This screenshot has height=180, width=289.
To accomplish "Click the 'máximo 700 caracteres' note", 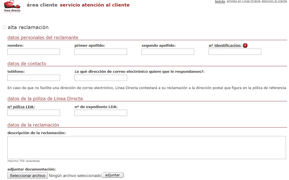I will click(24, 161).
